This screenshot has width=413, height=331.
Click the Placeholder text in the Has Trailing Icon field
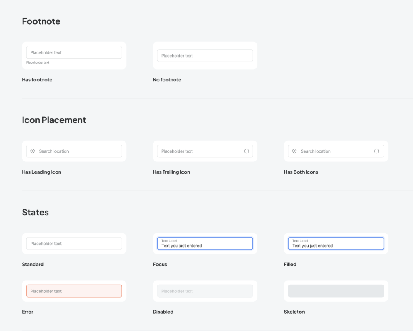177,151
